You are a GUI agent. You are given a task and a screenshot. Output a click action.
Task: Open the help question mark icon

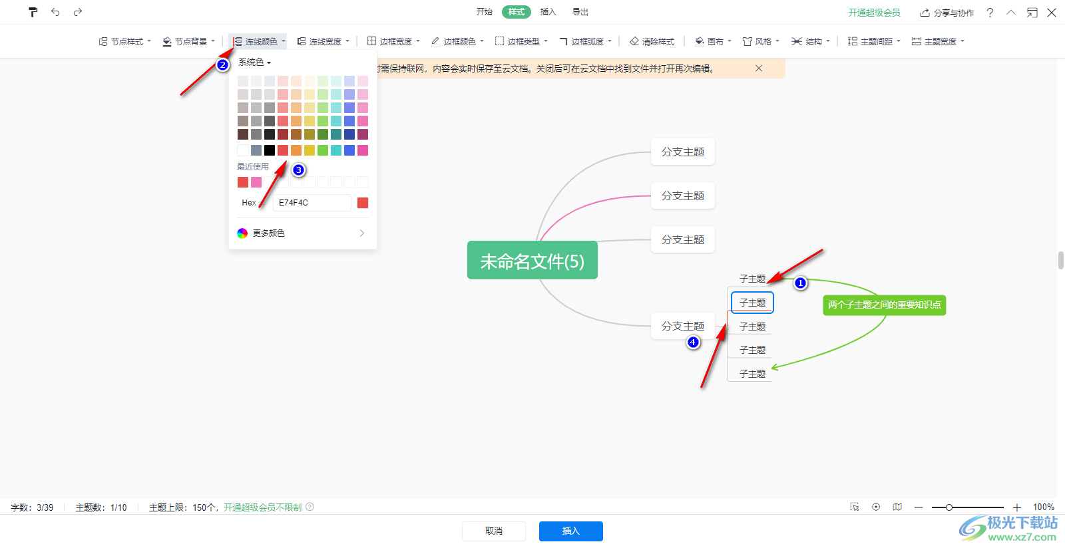coord(990,13)
